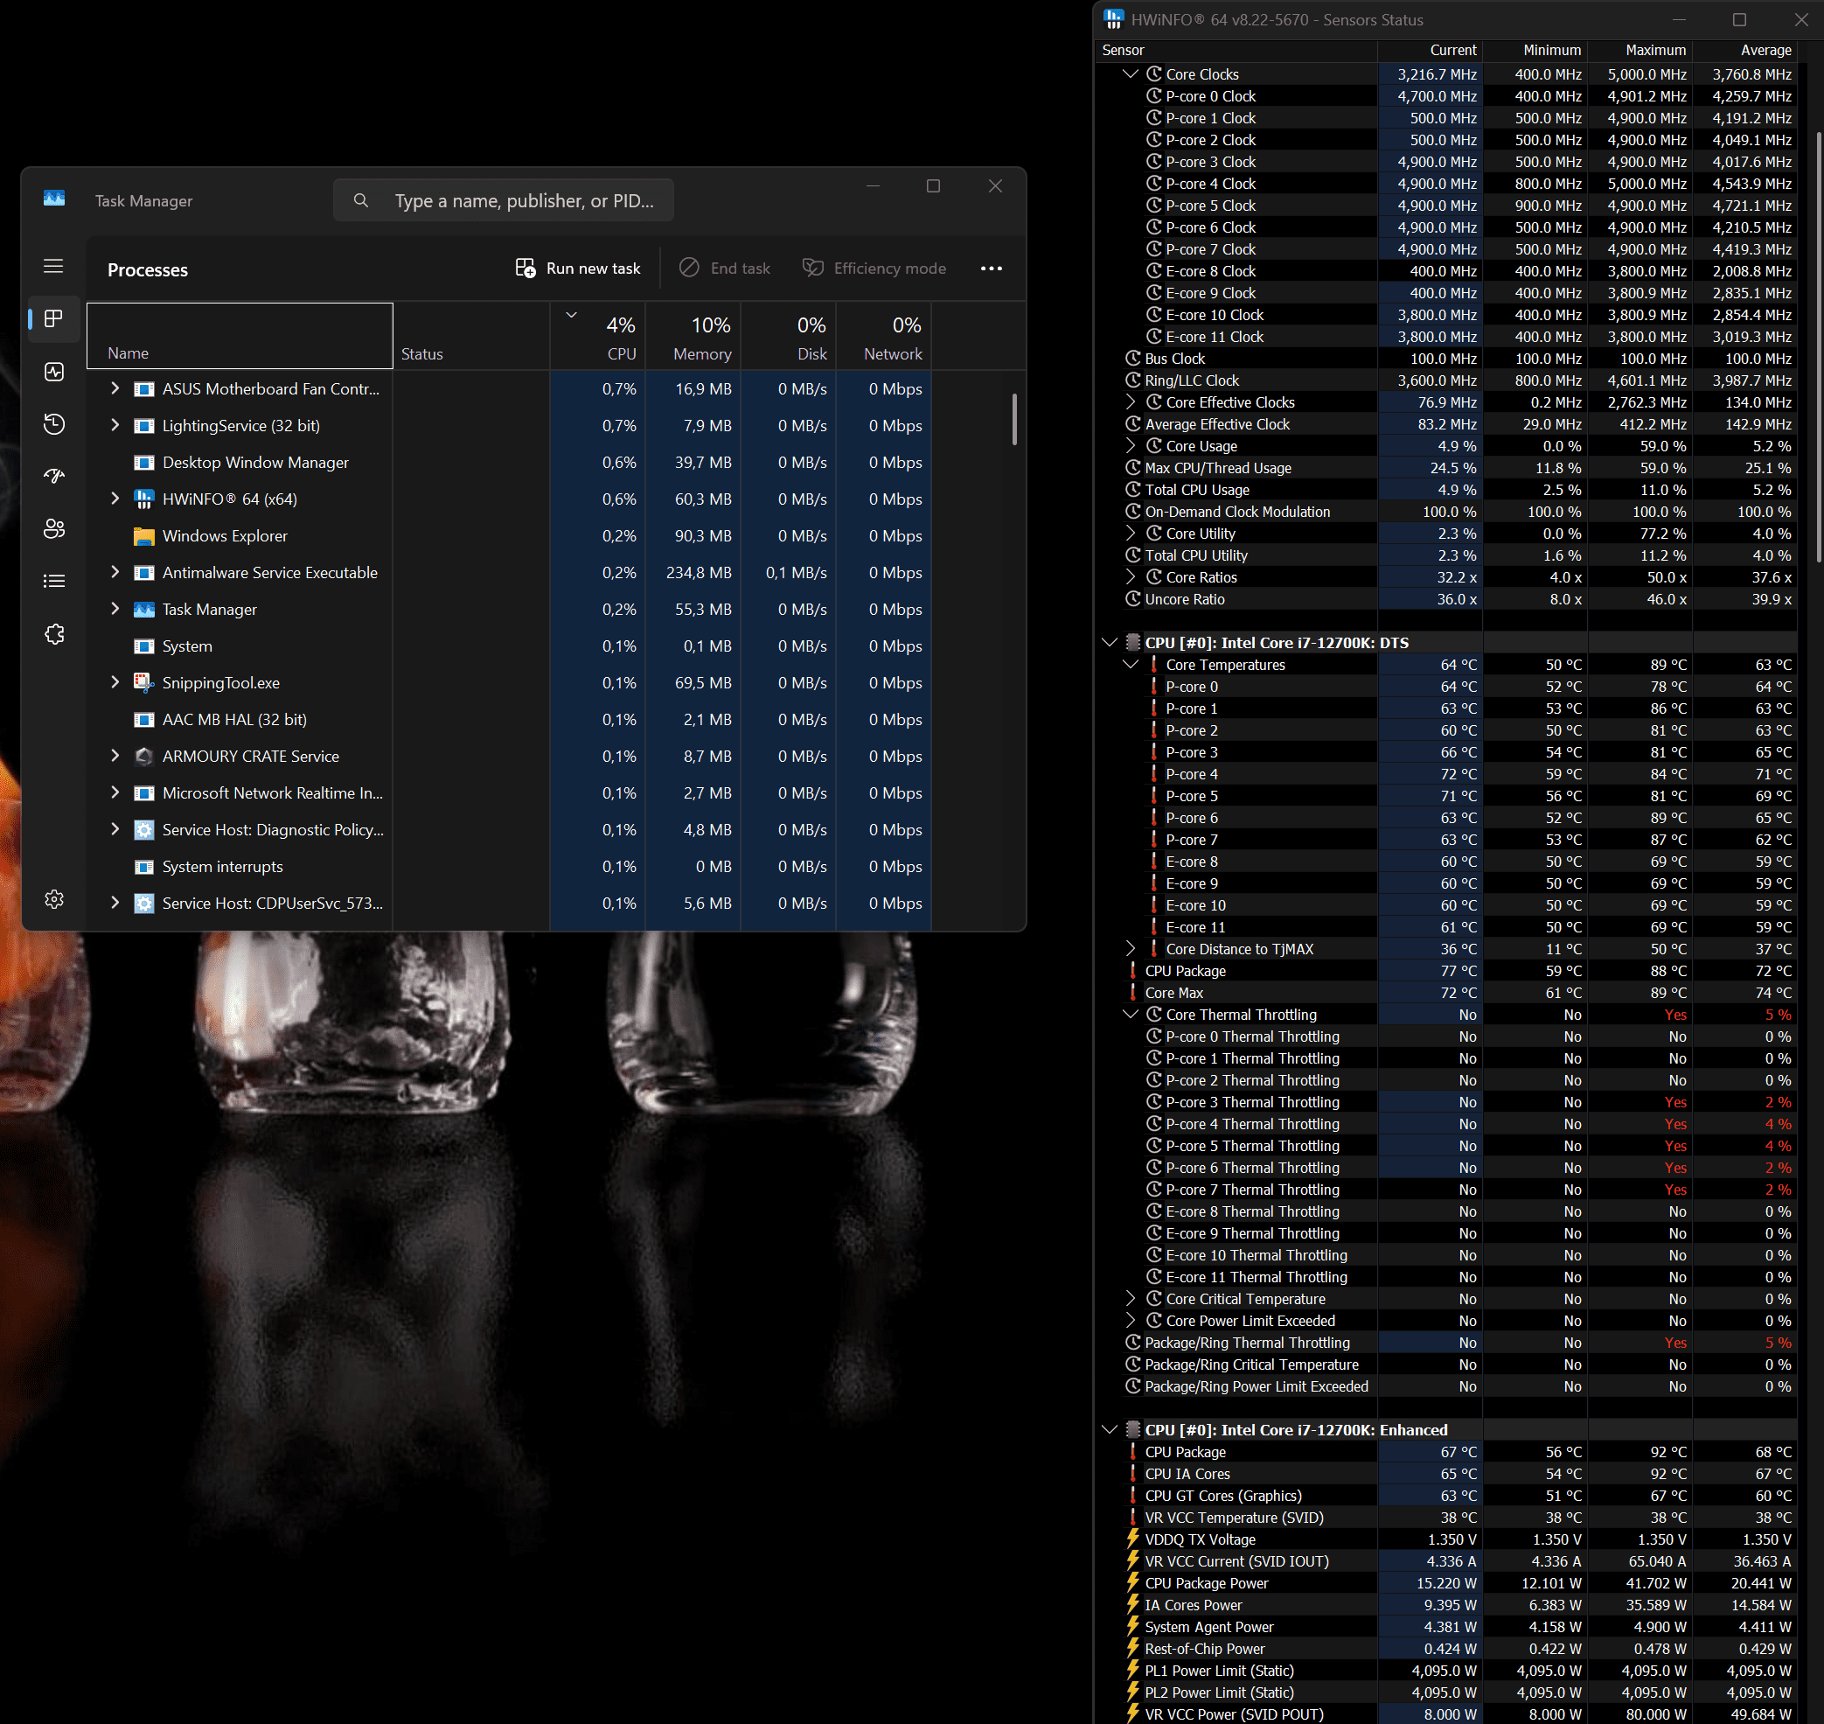Click the search magnifier icon
Image resolution: width=1824 pixels, height=1724 pixels.
coord(361,200)
